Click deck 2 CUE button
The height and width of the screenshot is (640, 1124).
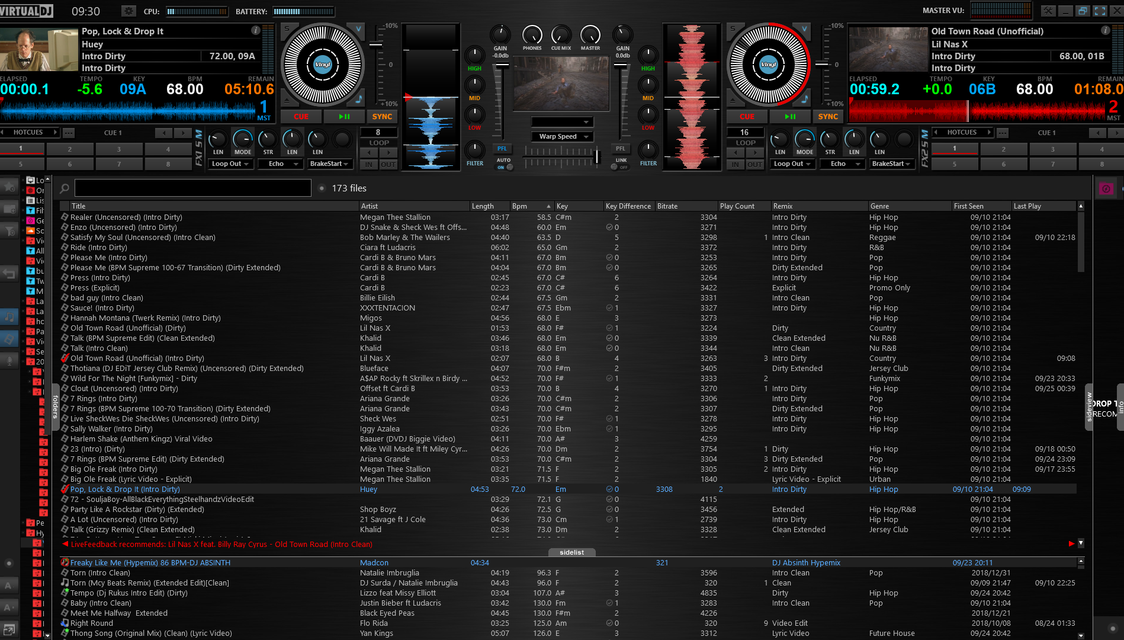(747, 117)
